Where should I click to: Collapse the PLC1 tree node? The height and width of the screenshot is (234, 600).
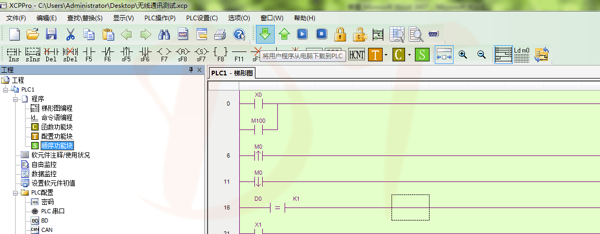[x=5, y=89]
